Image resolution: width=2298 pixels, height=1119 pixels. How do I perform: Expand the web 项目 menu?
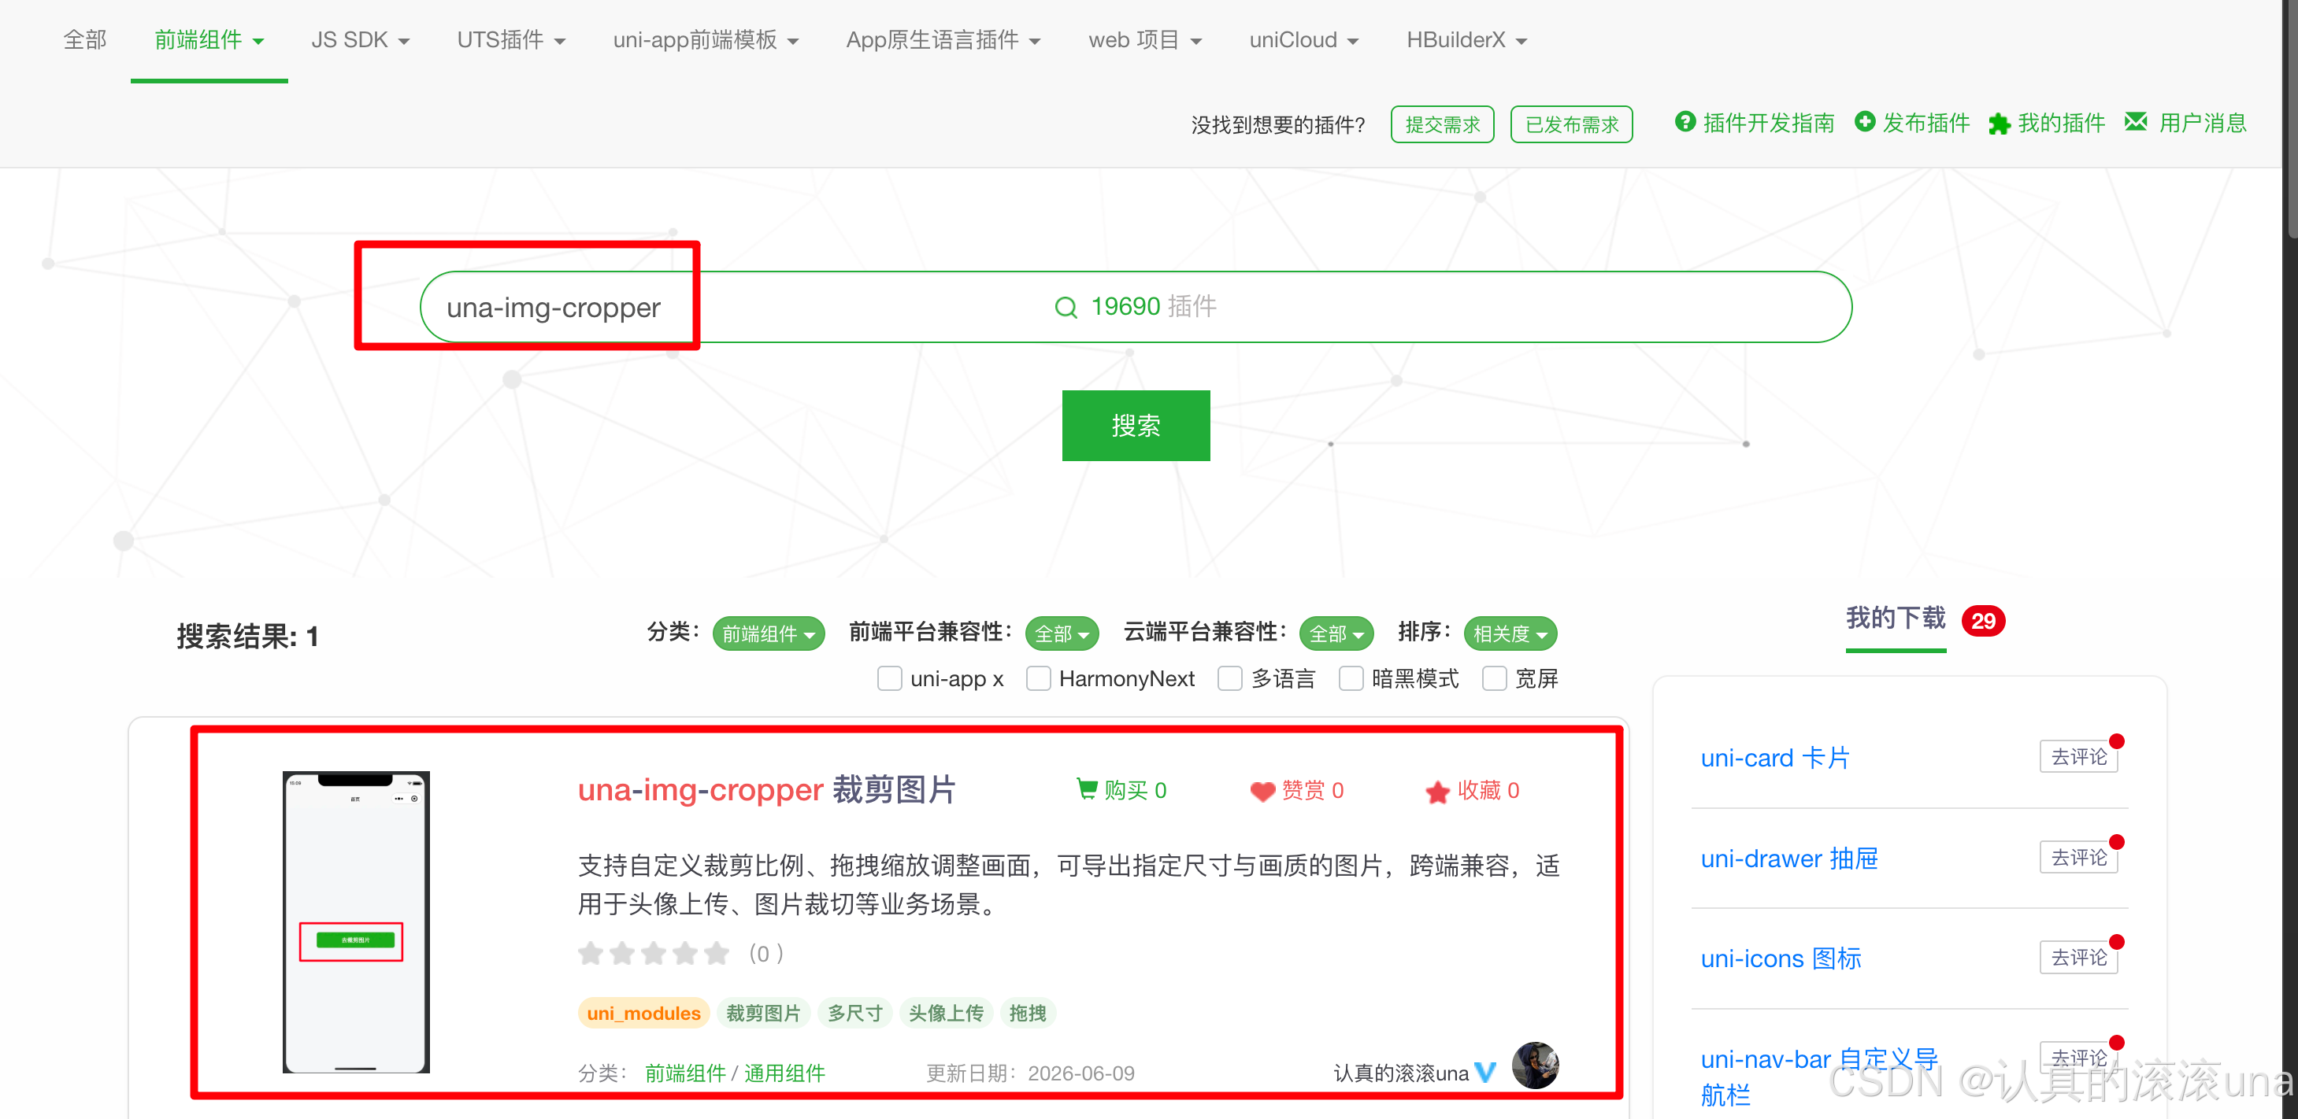(x=1144, y=40)
